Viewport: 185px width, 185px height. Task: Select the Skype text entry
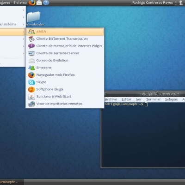coord(41,82)
